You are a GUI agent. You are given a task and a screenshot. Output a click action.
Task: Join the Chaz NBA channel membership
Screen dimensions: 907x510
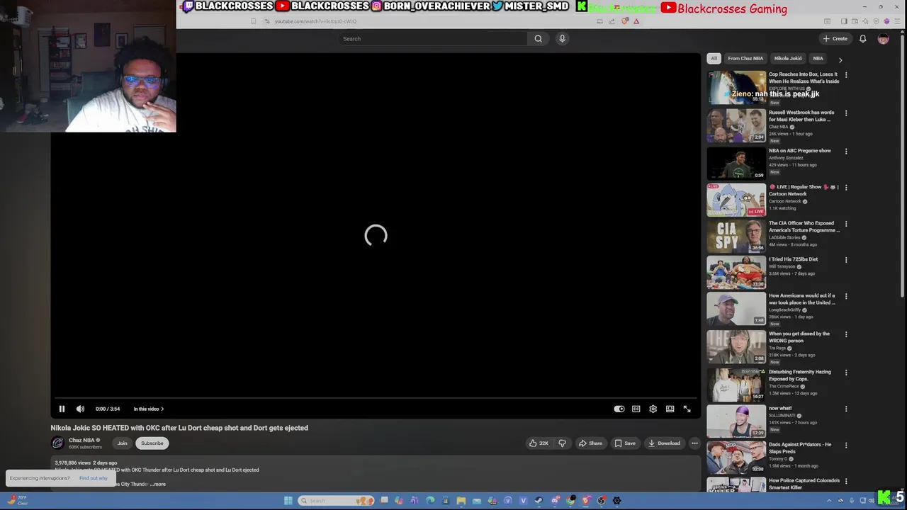[122, 443]
